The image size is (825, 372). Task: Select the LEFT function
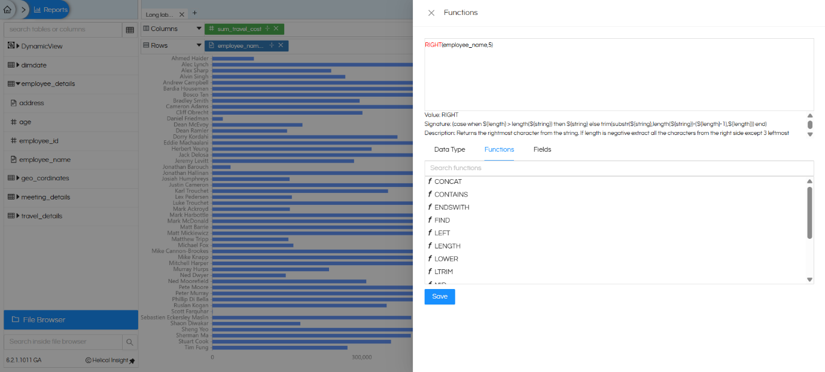point(442,233)
